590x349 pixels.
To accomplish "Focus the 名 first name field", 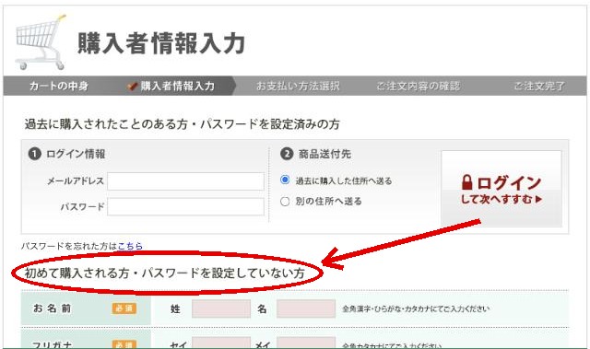I will [x=306, y=308].
